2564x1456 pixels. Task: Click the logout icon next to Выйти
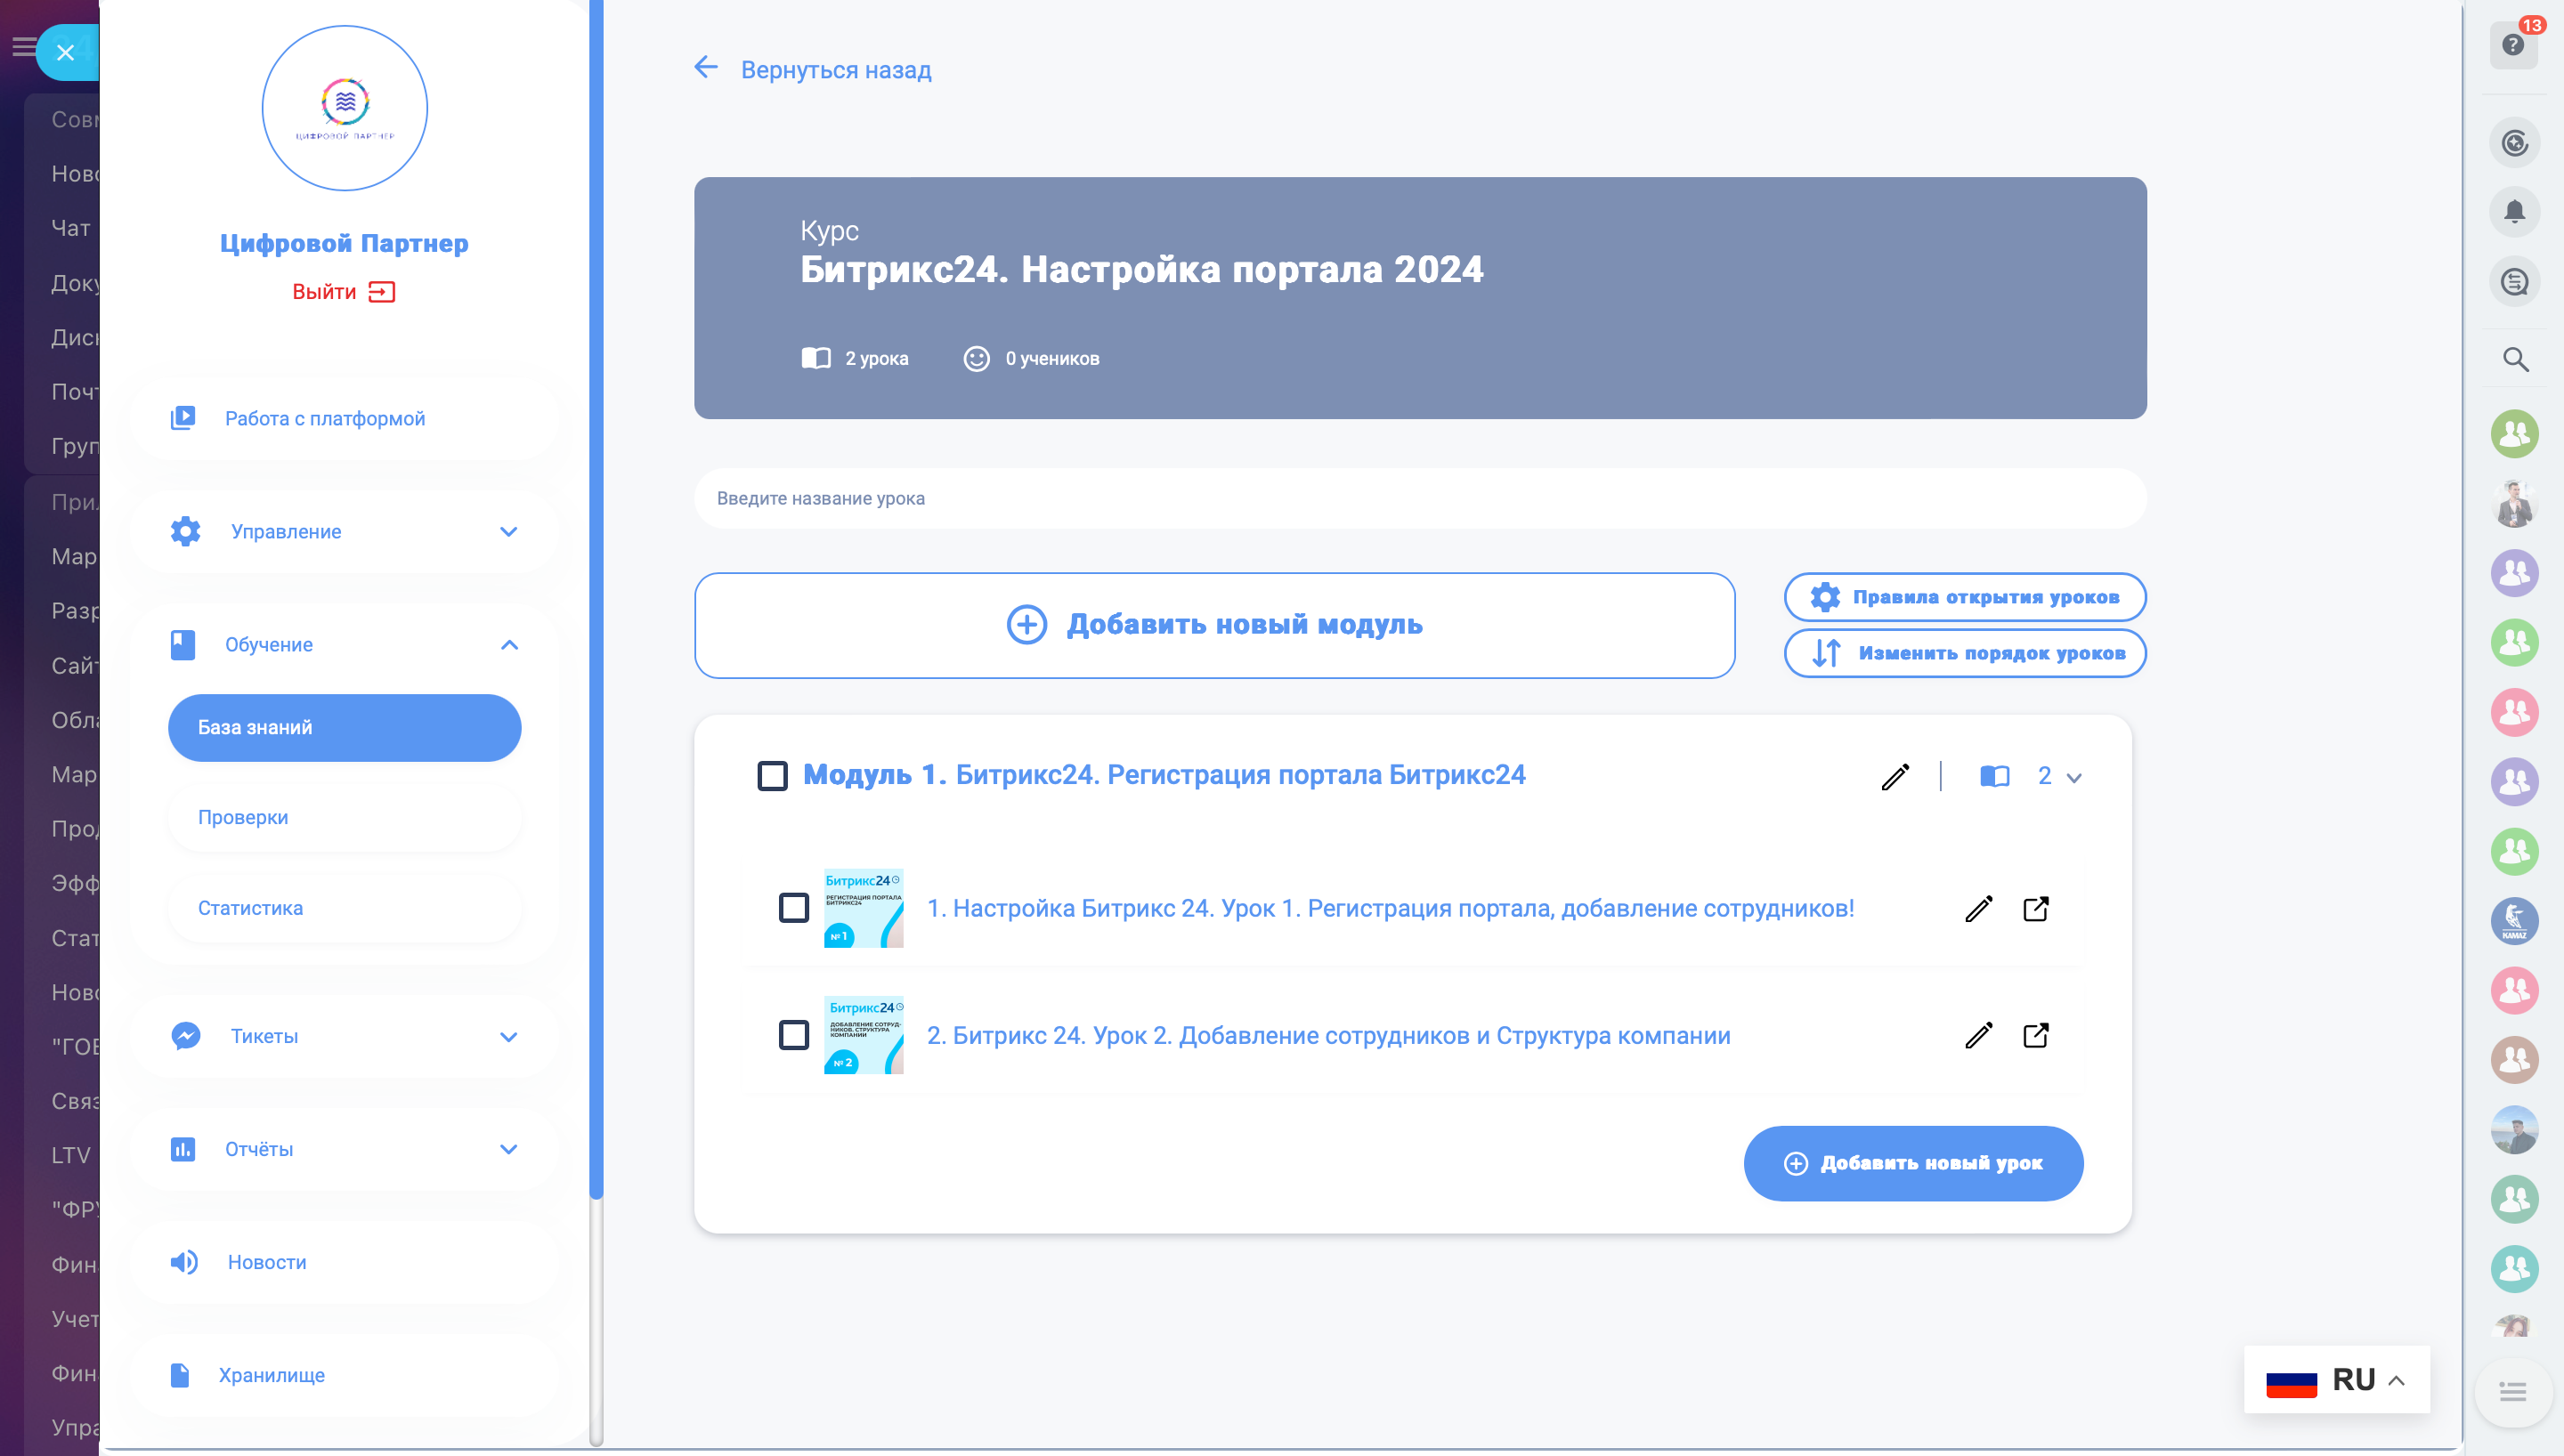(x=382, y=292)
